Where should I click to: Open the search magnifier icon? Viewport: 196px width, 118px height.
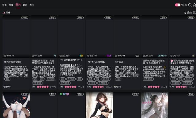190,5
